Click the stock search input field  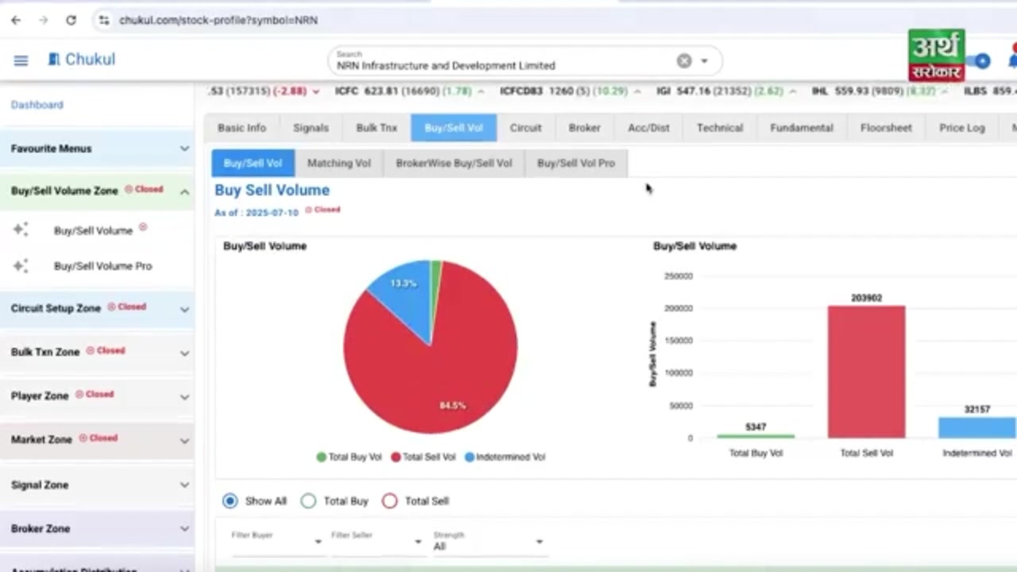point(504,61)
